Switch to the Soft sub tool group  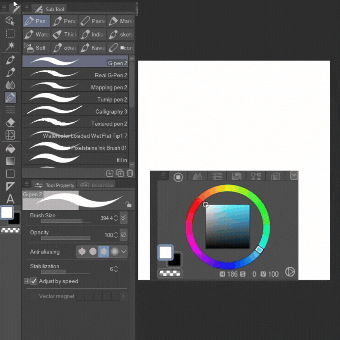tap(36, 48)
